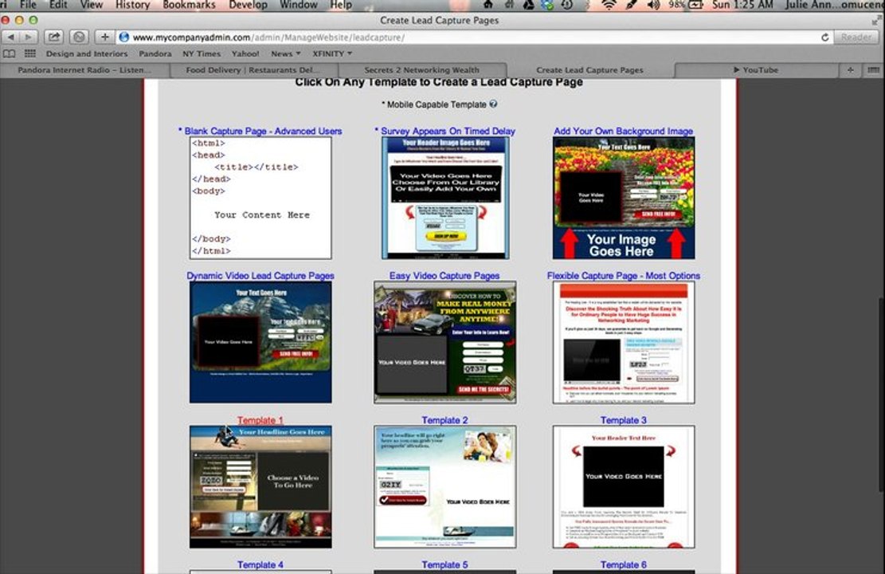This screenshot has width=885, height=574.
Task: Click the Template 4 link
Action: 260,564
